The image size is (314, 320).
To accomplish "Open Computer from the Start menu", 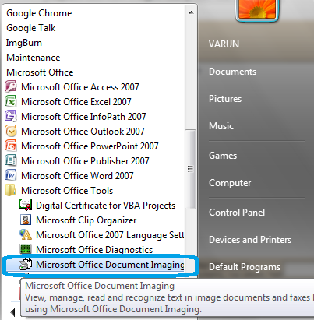I will (x=230, y=183).
